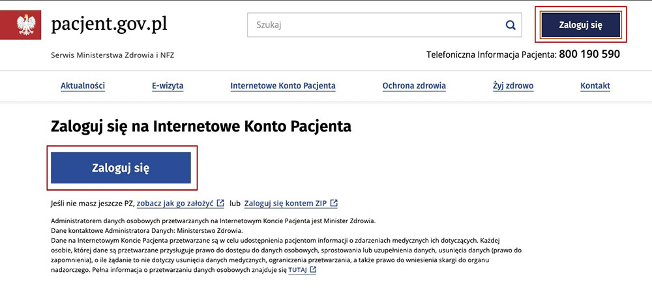Image resolution: width=652 pixels, height=296 pixels.
Task: Click the large blue 'Zaloguj się' button
Action: point(121,168)
